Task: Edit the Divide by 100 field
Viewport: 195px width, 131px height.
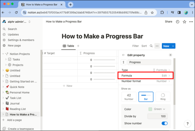Action: [157, 116]
